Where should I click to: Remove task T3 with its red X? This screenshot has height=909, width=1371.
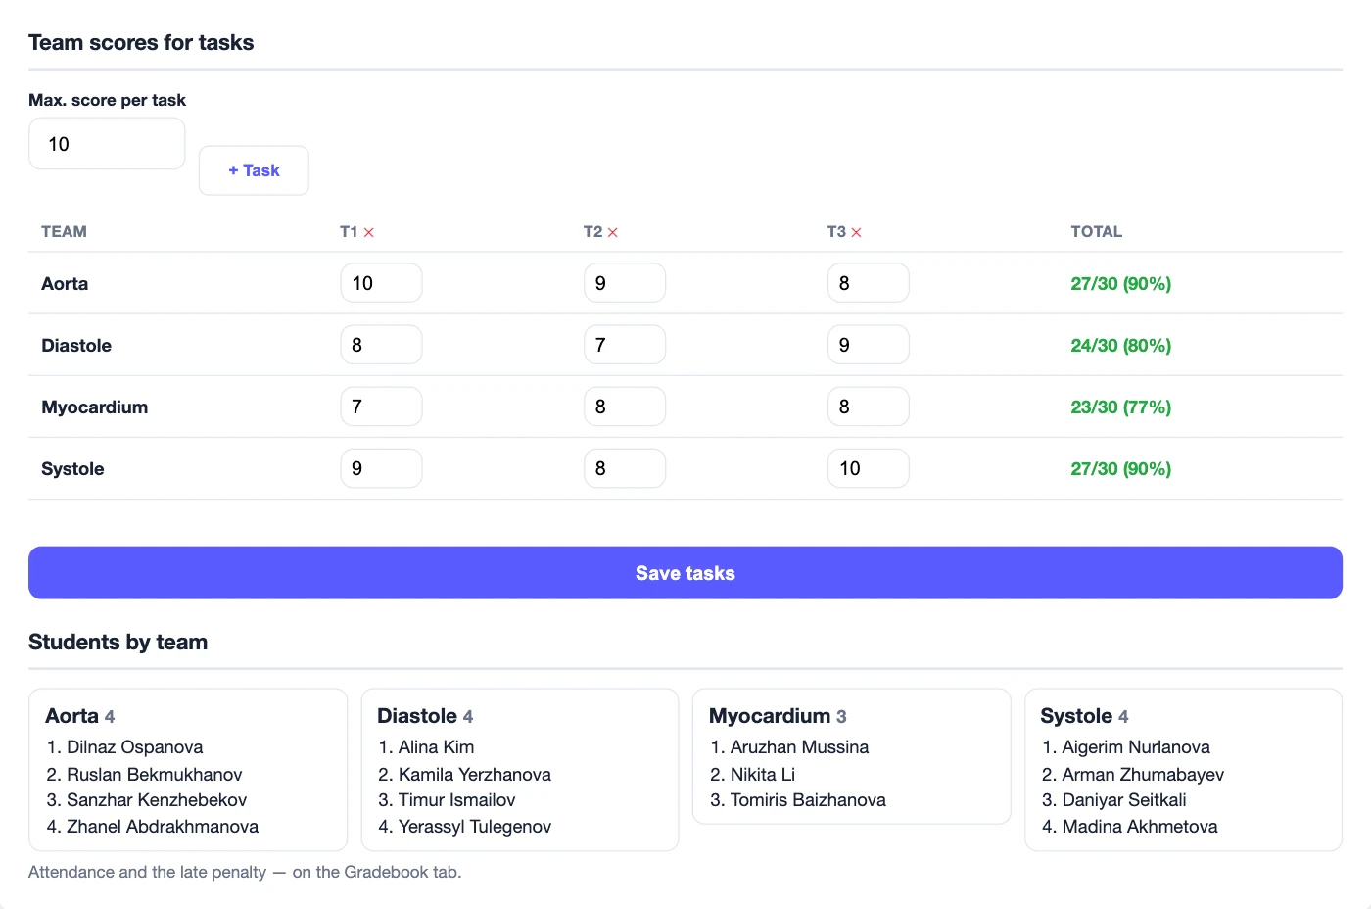856,233
